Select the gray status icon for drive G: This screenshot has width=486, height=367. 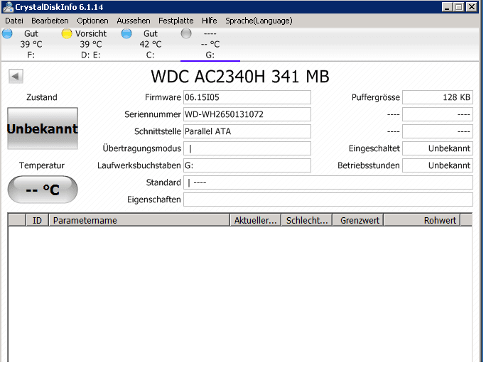[186, 33]
